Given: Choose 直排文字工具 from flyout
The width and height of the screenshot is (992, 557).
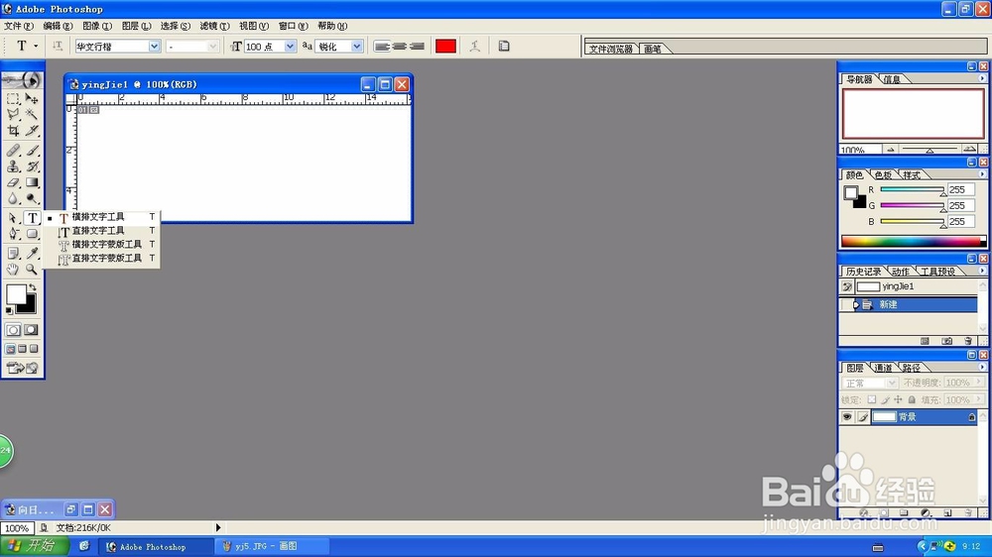Looking at the screenshot, I should (101, 231).
